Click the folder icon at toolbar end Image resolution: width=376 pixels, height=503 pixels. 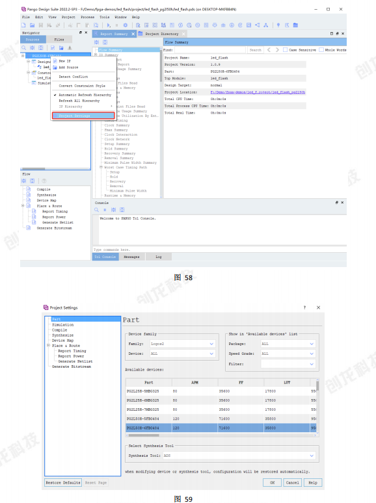[x=295, y=25]
